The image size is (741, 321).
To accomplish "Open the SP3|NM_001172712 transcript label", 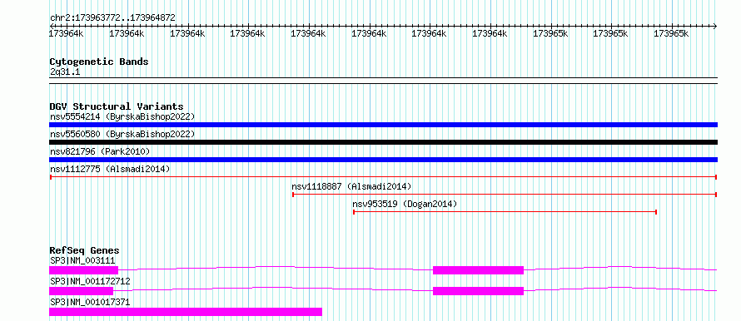I will coord(90,281).
